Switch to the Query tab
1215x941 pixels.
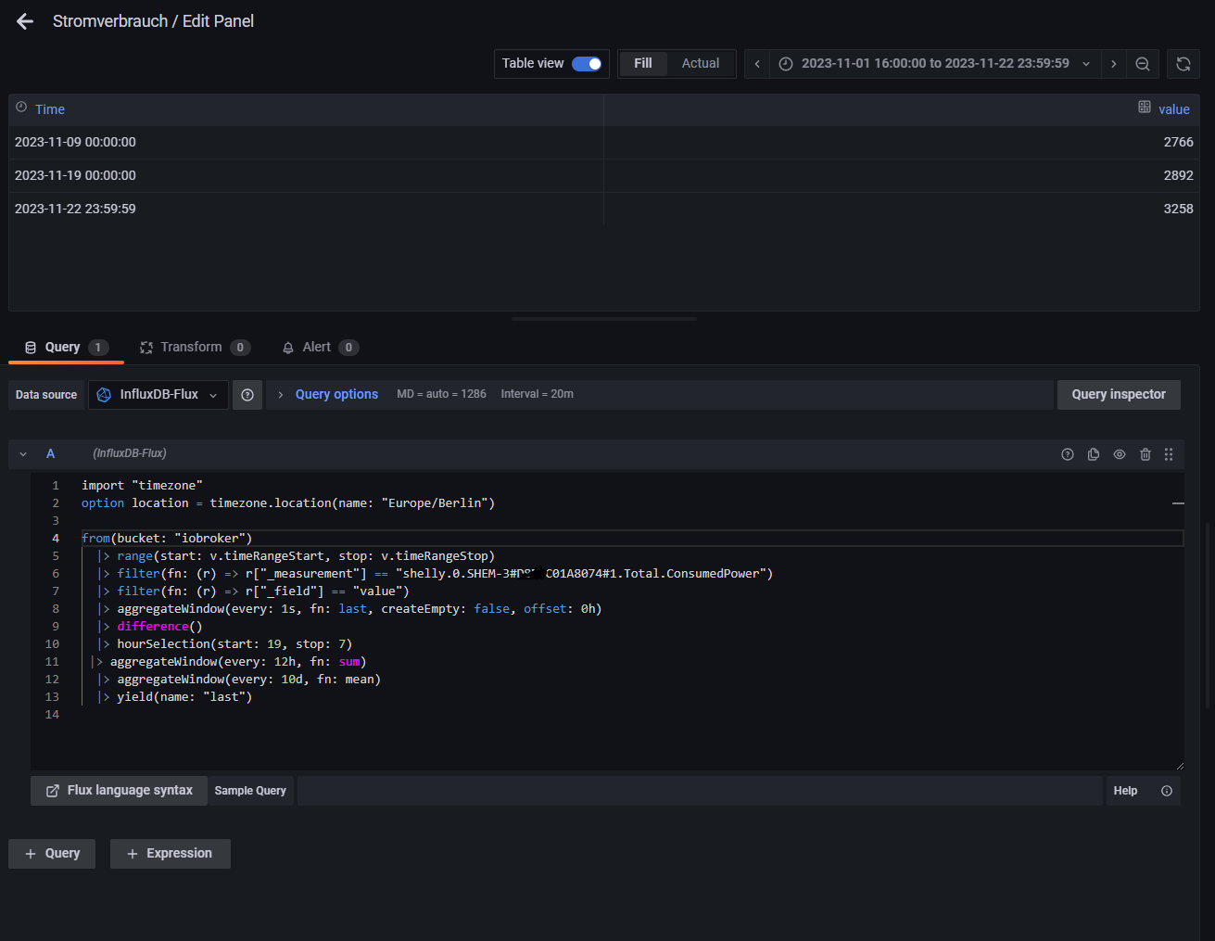pos(66,348)
